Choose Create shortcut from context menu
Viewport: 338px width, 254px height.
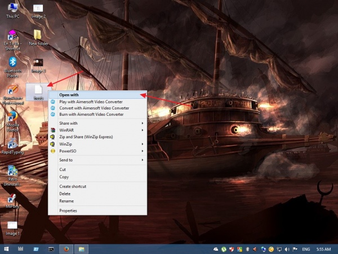pos(97,186)
